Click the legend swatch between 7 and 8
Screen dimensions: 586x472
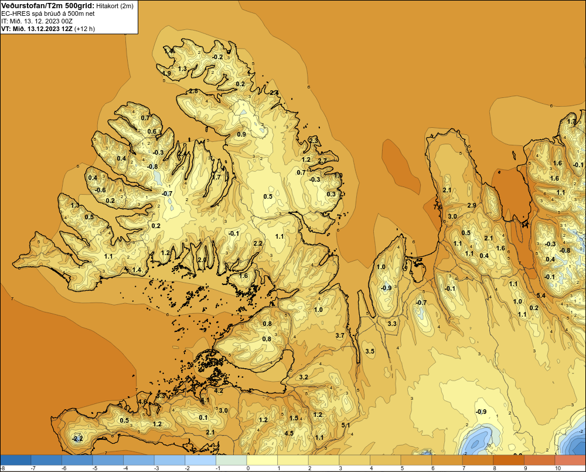(x=478, y=460)
